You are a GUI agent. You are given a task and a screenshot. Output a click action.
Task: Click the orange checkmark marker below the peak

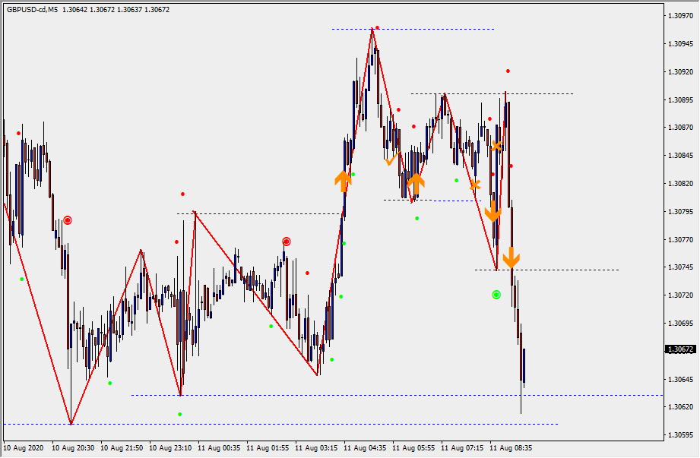pos(391,160)
